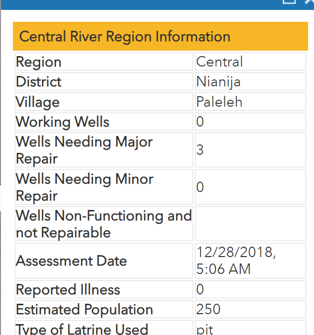This screenshot has width=314, height=335.
Task: Click the Working Wells value of 0
Action: 251,122
